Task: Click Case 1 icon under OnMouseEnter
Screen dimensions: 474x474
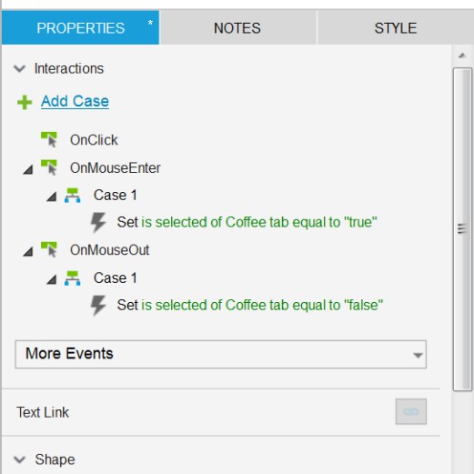Action: 73,196
